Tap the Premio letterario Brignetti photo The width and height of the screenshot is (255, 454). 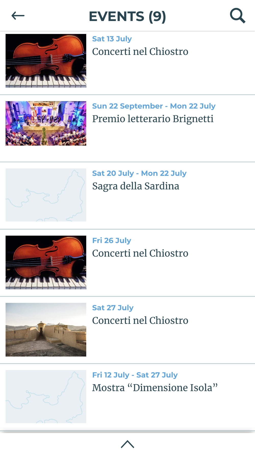pos(46,123)
